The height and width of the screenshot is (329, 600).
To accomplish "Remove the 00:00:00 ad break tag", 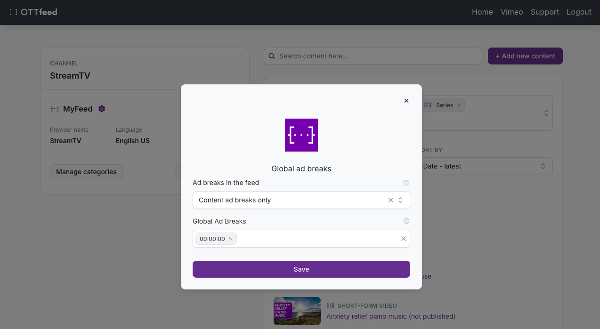I will [231, 239].
